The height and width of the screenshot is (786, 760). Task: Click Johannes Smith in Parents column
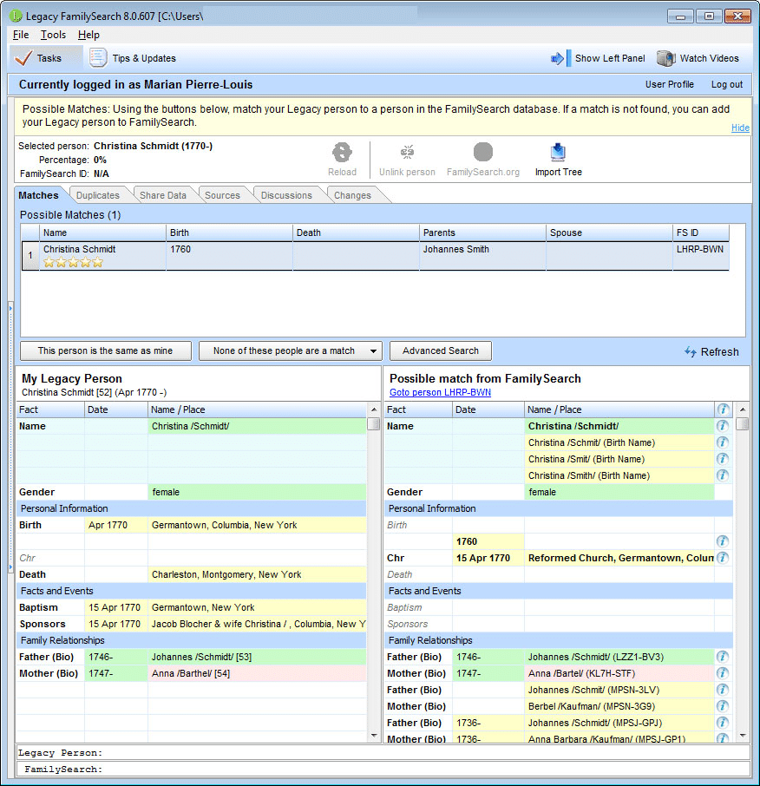coord(455,249)
